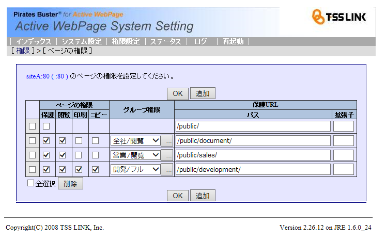The height and width of the screenshot is (241, 386).
Task: Enable 印刷 permission for /public/document/ row
Action: pos(79,141)
